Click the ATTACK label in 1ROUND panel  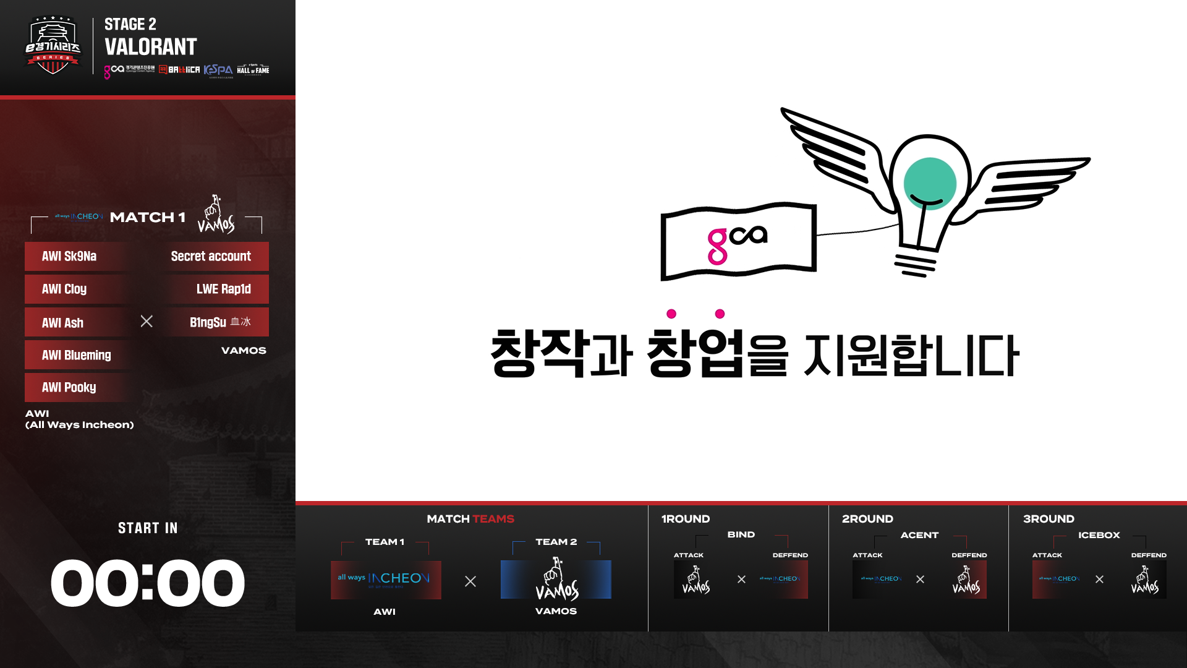click(x=688, y=555)
